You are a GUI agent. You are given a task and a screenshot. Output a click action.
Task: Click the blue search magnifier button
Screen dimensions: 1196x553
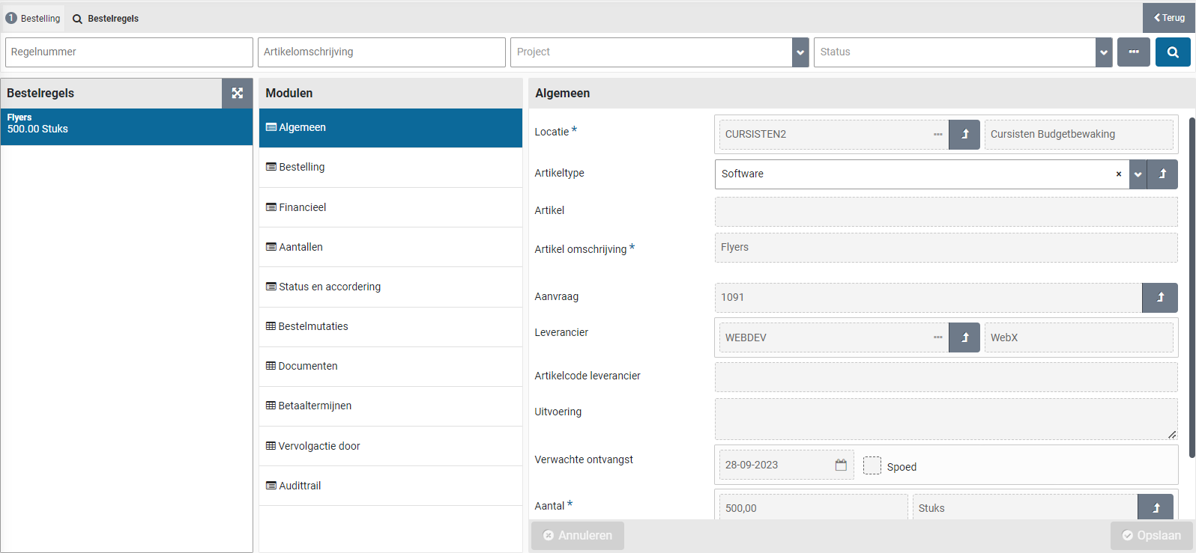[1173, 52]
